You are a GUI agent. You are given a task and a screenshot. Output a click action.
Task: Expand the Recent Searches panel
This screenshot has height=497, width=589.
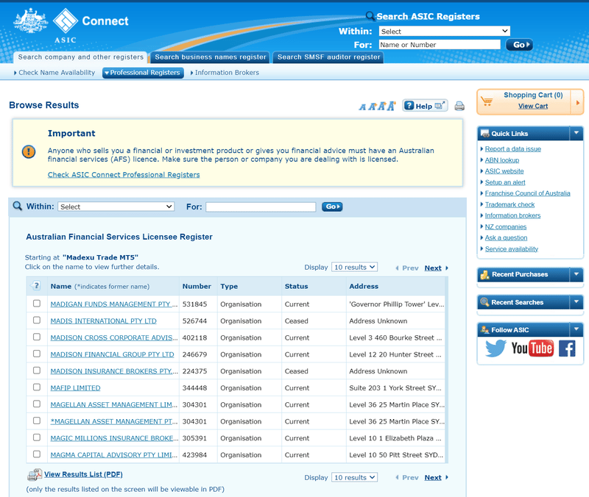pyautogui.click(x=576, y=302)
